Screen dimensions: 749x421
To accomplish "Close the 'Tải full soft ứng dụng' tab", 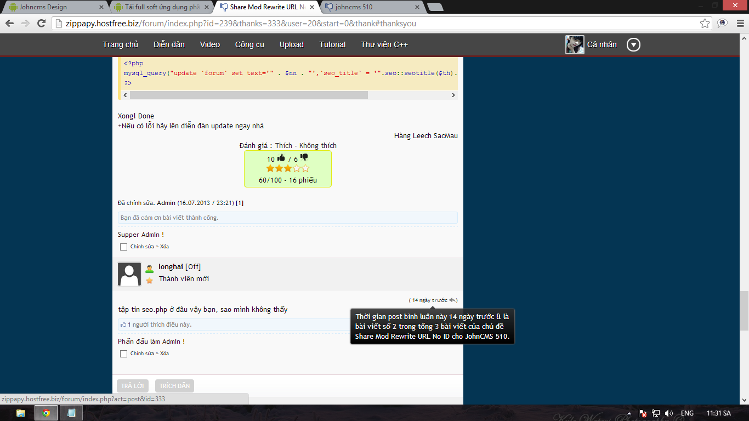I will (x=206, y=7).
